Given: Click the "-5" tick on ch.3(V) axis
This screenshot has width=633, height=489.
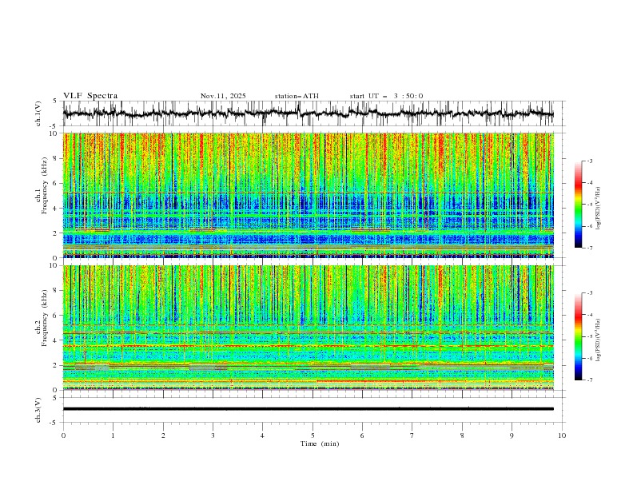Looking at the screenshot, I should pos(54,423).
